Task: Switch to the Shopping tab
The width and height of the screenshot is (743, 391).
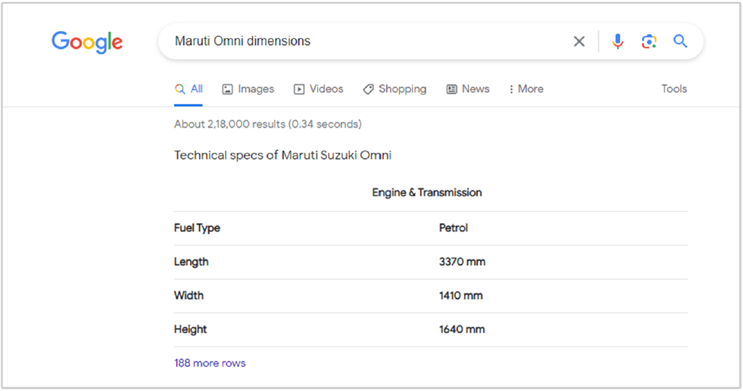Action: tap(395, 89)
